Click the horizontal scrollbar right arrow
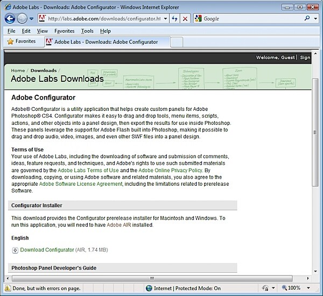Viewport: 323px width, 296px height. 308,278
